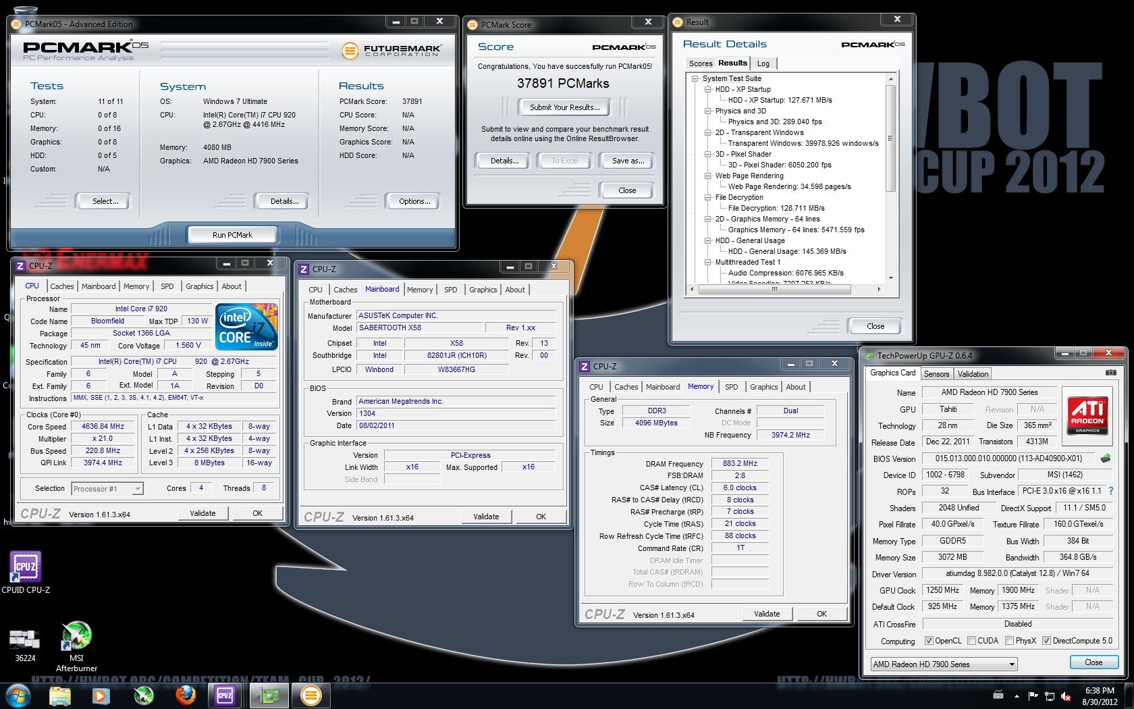Viewport: 1134px width, 709px height.
Task: Collapse the HDD - XP Startup node
Action: 707,89
